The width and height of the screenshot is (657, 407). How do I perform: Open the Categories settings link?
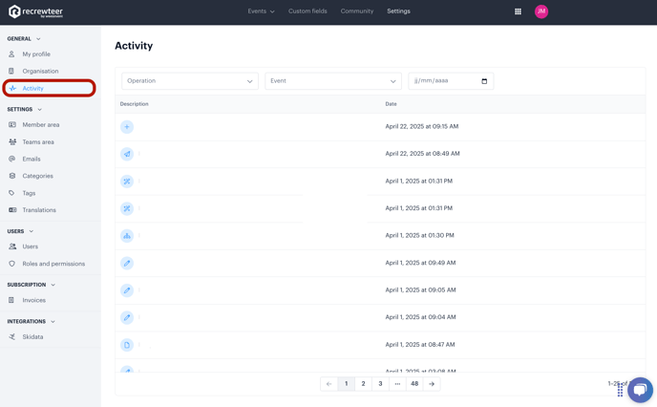coord(37,176)
